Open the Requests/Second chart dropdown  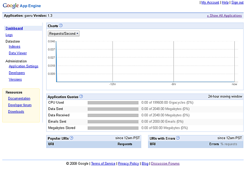tap(64, 34)
